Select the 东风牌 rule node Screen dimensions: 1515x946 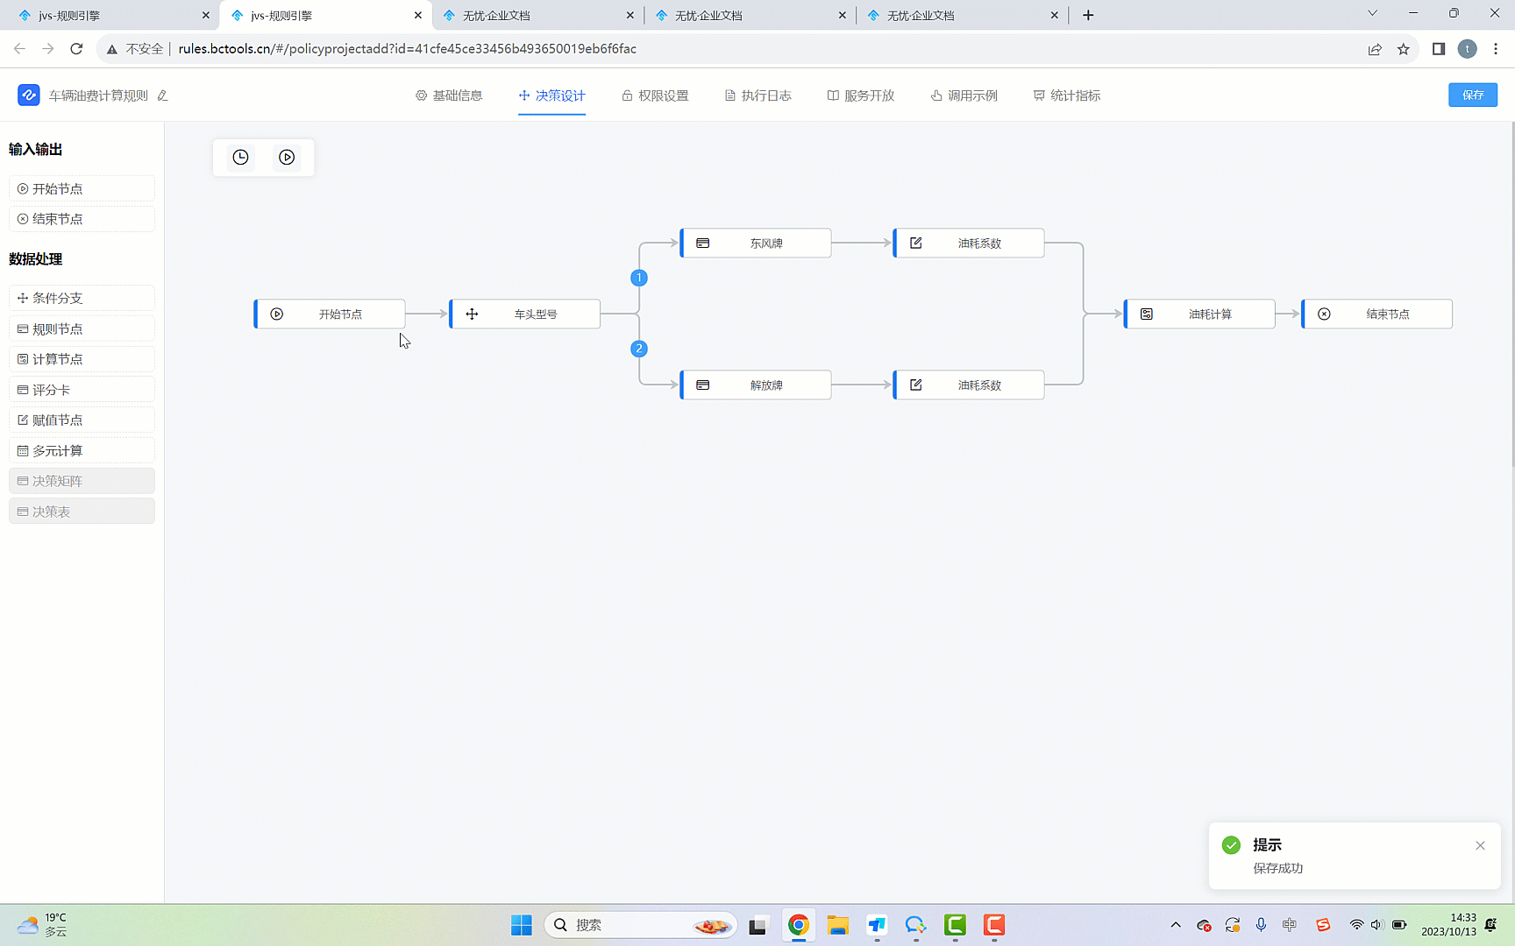click(756, 243)
